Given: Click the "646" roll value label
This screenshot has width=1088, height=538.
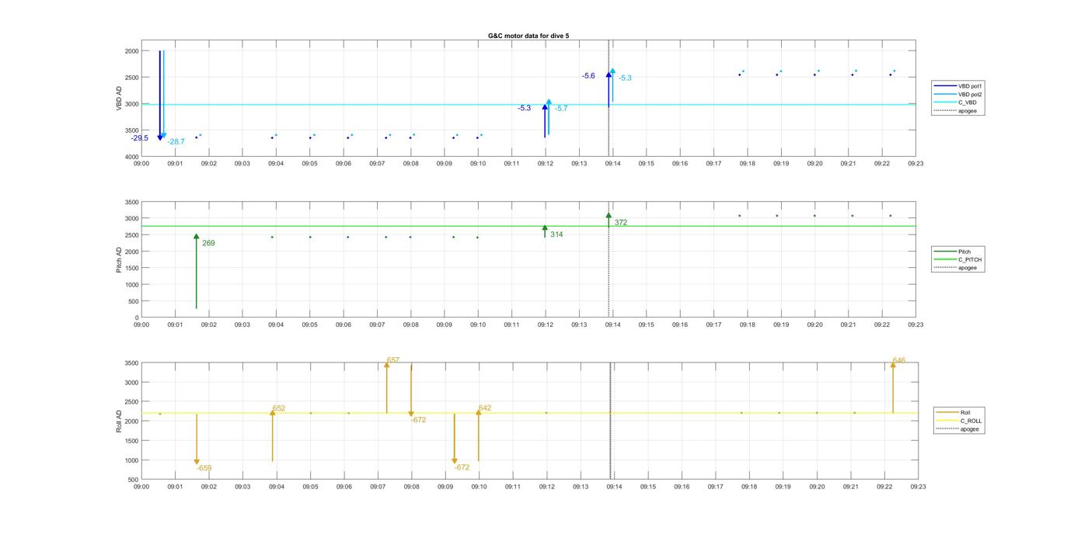Looking at the screenshot, I should pos(899,360).
